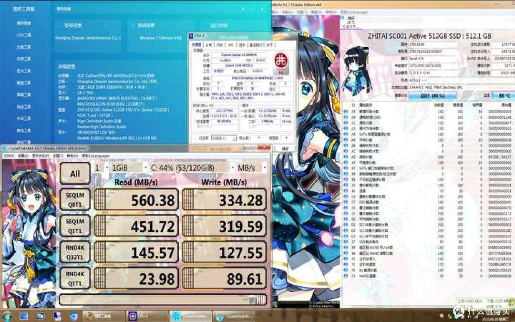The width and height of the screenshot is (515, 322).
Task: Open CrystalDiskMark's 主题(T) menu
Action: 58,156
